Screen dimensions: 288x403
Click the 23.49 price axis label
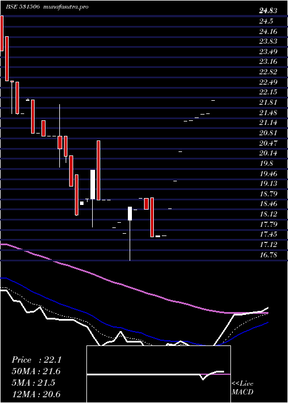point(268,52)
